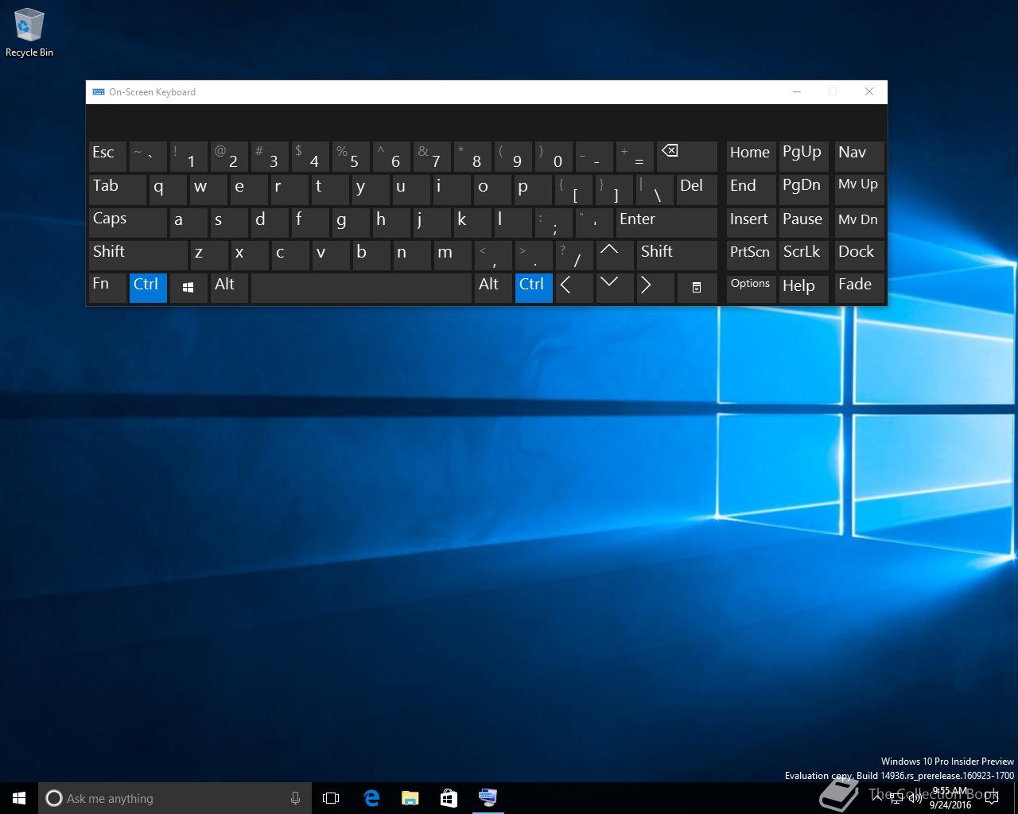Image resolution: width=1018 pixels, height=814 pixels.
Task: Click the Fade key
Action: [x=860, y=288]
